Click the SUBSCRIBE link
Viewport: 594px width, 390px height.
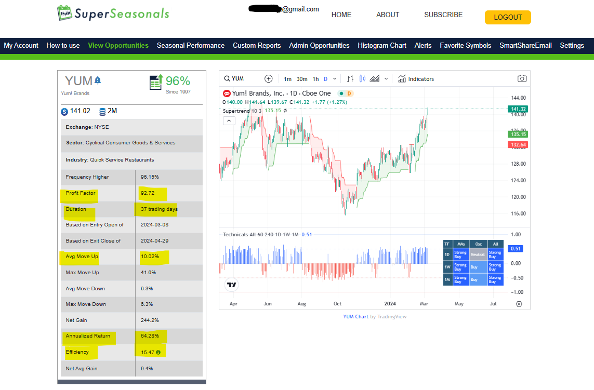443,15
